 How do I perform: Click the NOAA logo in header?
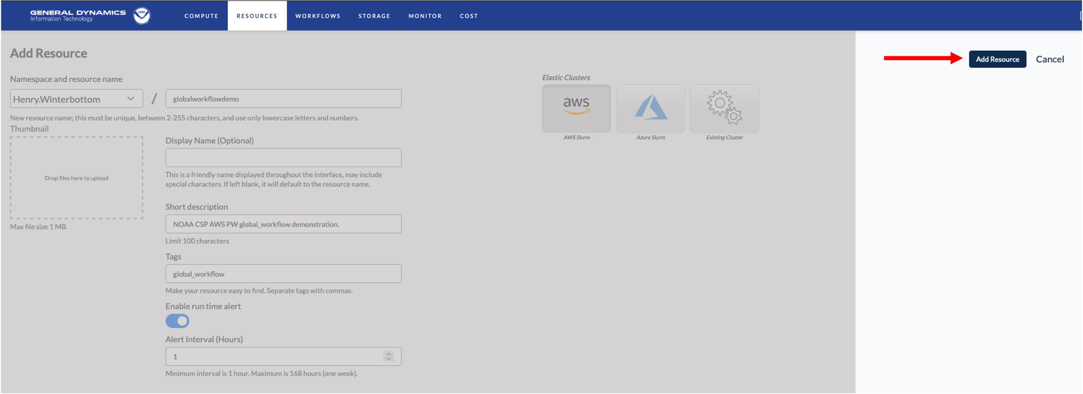[142, 15]
